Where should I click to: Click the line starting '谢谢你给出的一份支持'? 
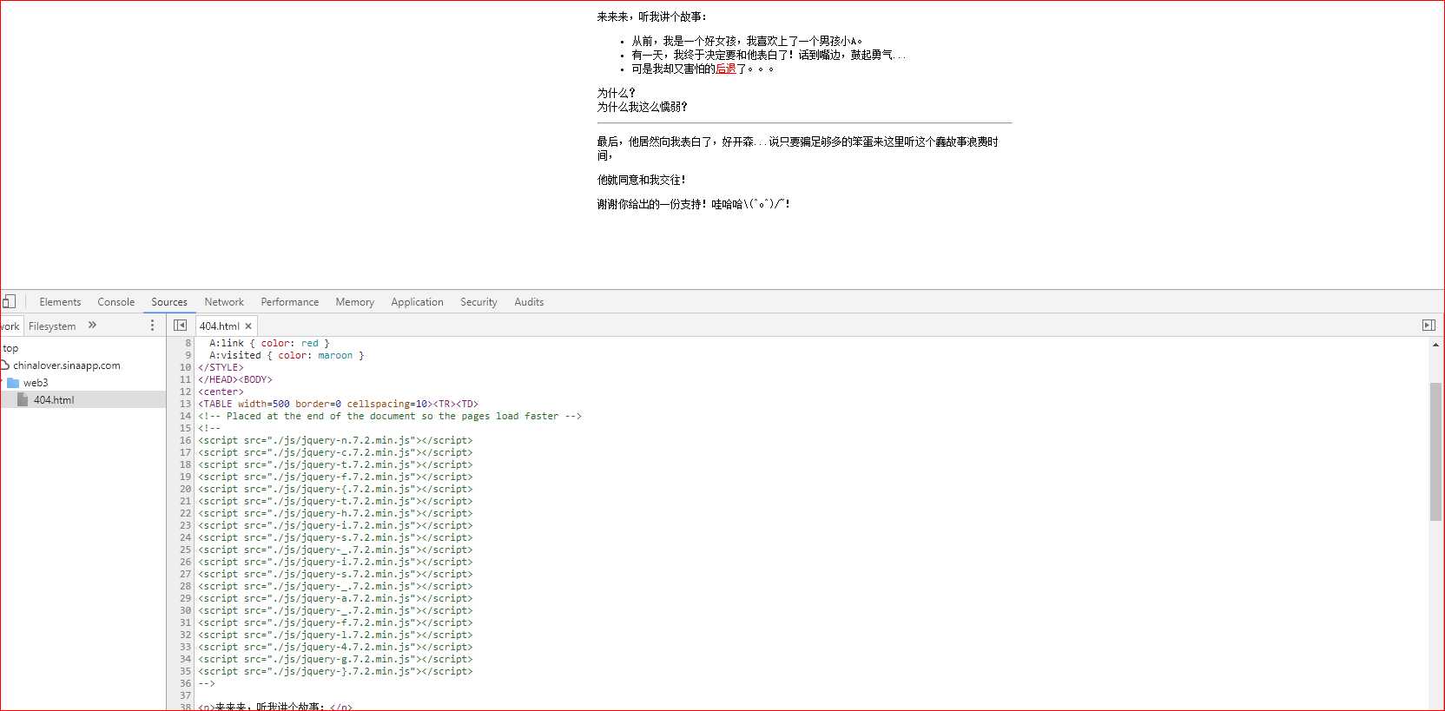pyautogui.click(x=693, y=204)
